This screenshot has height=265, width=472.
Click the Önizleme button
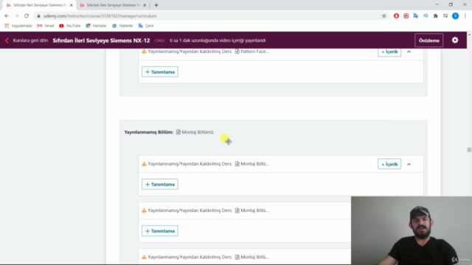coord(428,40)
